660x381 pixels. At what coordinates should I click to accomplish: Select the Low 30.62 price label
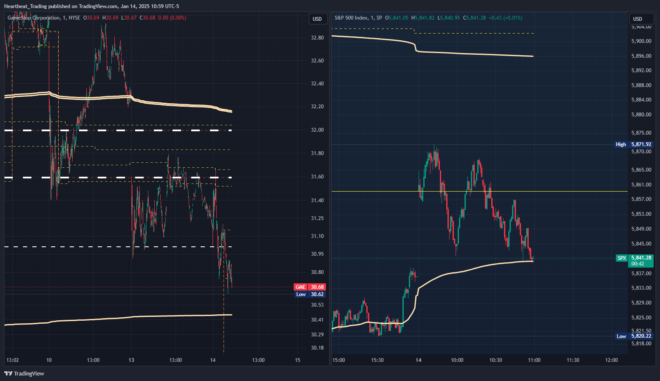pyautogui.click(x=311, y=294)
